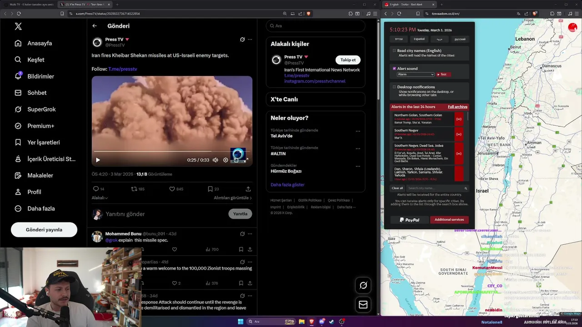Switch Red Alert language to русский
The height and width of the screenshot is (327, 582).
(460, 39)
